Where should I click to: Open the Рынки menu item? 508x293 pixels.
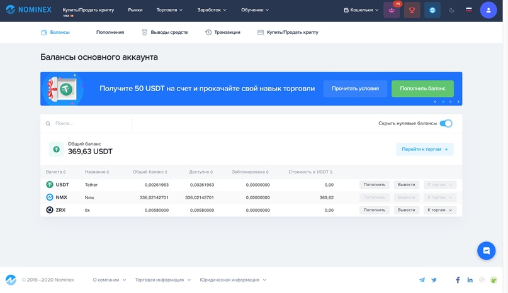point(135,10)
